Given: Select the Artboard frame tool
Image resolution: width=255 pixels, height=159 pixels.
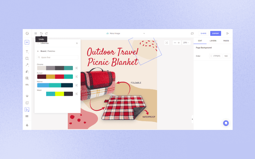Looking at the screenshot, I should (x=27, y=103).
